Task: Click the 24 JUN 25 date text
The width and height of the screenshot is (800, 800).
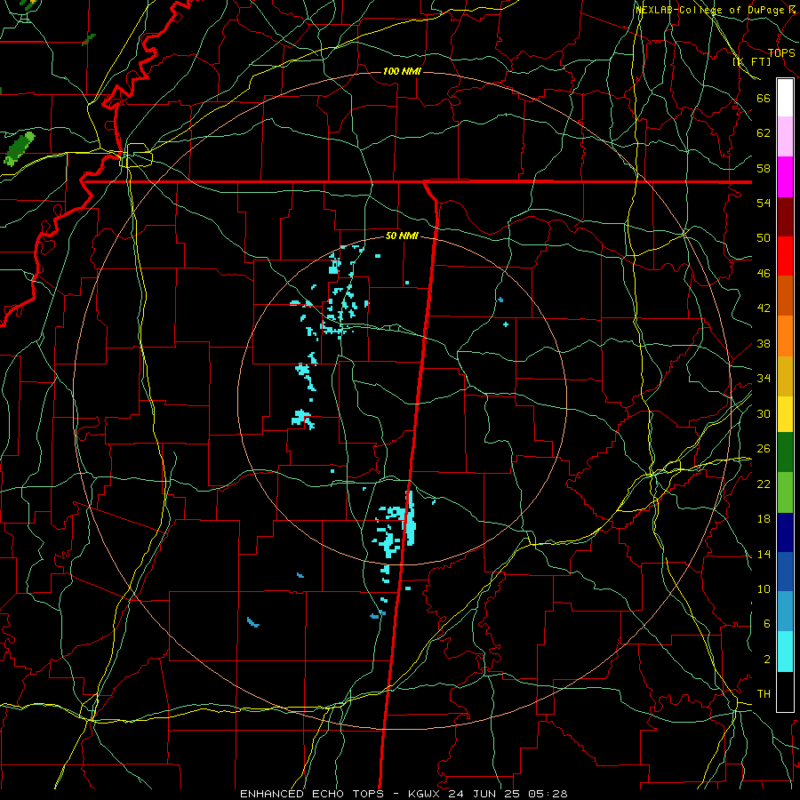Action: point(486,794)
